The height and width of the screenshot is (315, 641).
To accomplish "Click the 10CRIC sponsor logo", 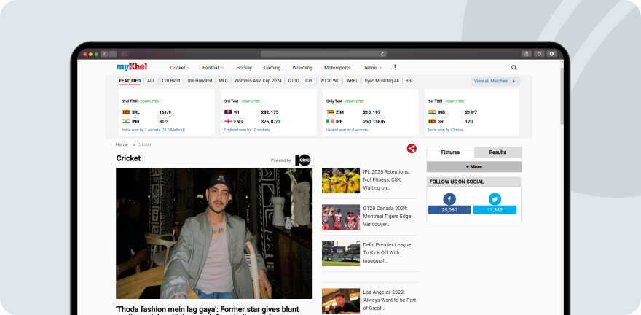I will 303,160.
